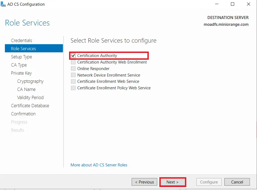Jump to the Validity Period step
The image size is (257, 190).
pos(30,97)
